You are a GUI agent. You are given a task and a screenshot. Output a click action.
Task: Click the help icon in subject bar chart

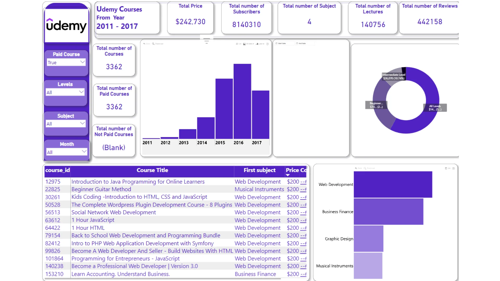pyautogui.click(x=454, y=168)
